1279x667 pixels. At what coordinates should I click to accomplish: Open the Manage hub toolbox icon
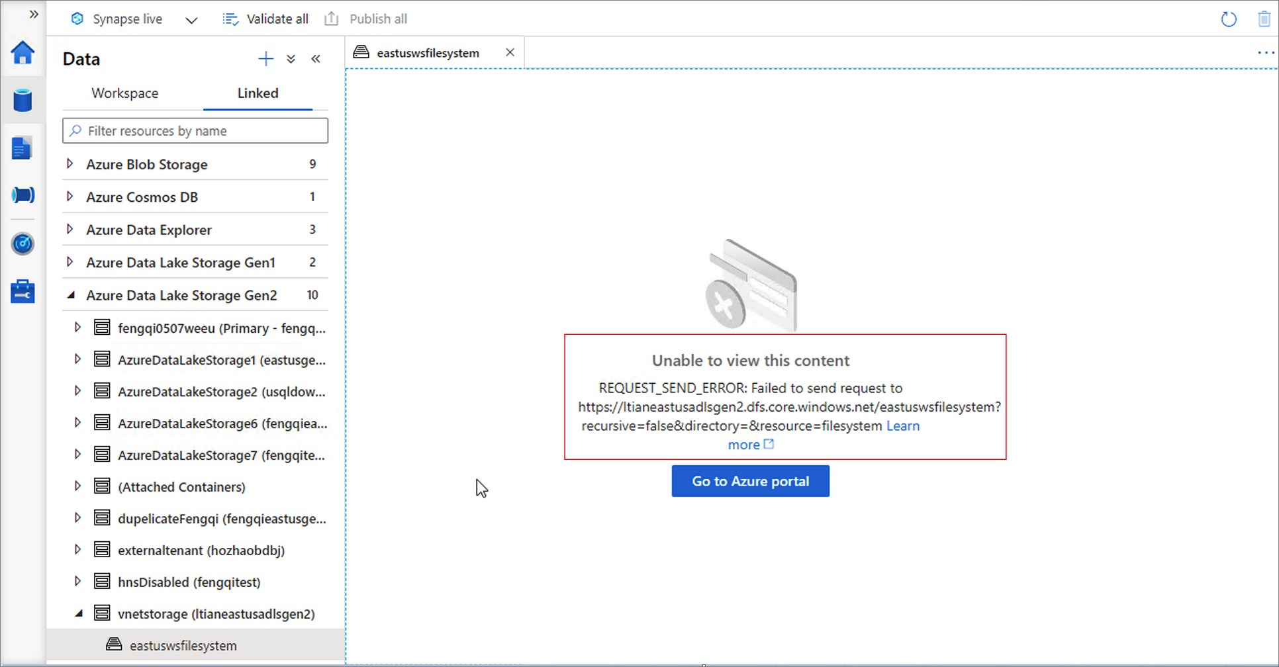coord(23,291)
